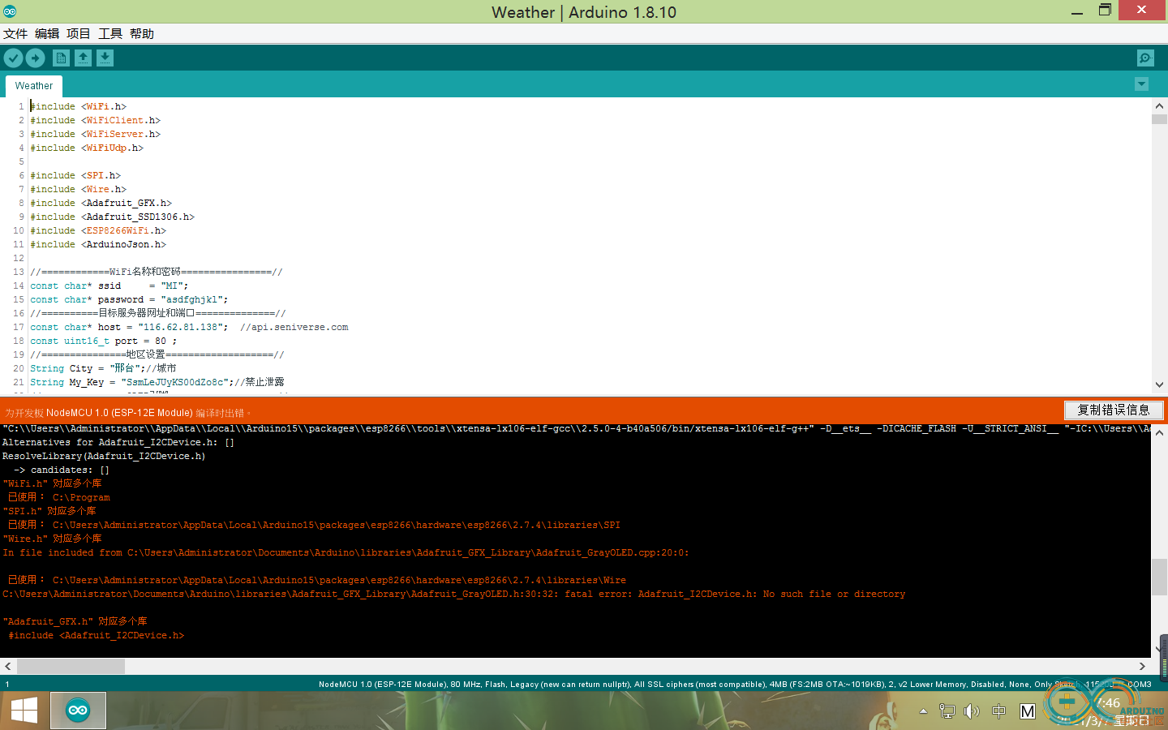The image size is (1168, 730).
Task: Click the M input method tray icon
Action: [x=1028, y=711]
